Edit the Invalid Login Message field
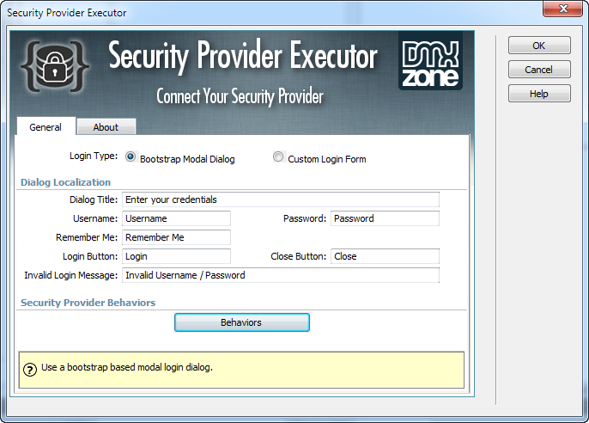589x423 pixels. 281,275
